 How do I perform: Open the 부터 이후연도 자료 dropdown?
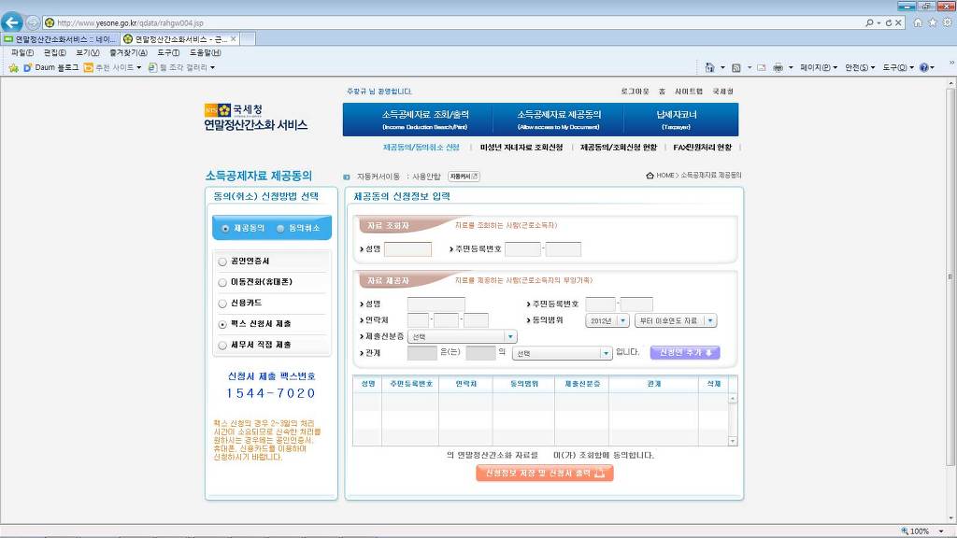click(x=675, y=321)
